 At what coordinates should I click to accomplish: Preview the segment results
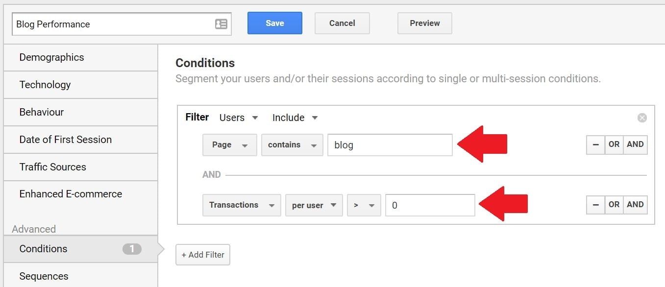click(x=424, y=23)
